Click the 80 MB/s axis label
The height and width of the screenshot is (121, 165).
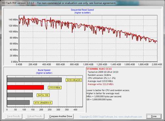(14, 38)
